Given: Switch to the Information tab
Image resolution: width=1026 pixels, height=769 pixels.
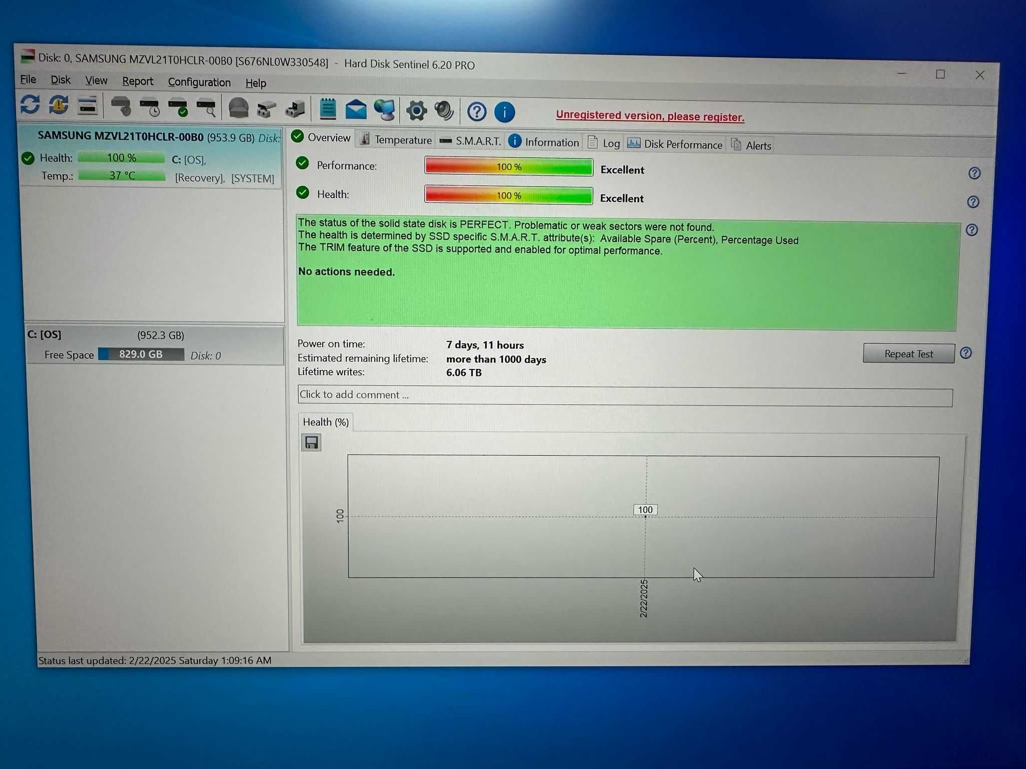Looking at the screenshot, I should 544,142.
